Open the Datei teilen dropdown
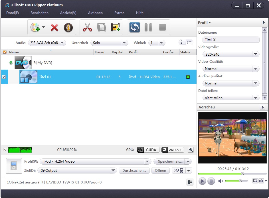 pyautogui.click(x=255, y=98)
